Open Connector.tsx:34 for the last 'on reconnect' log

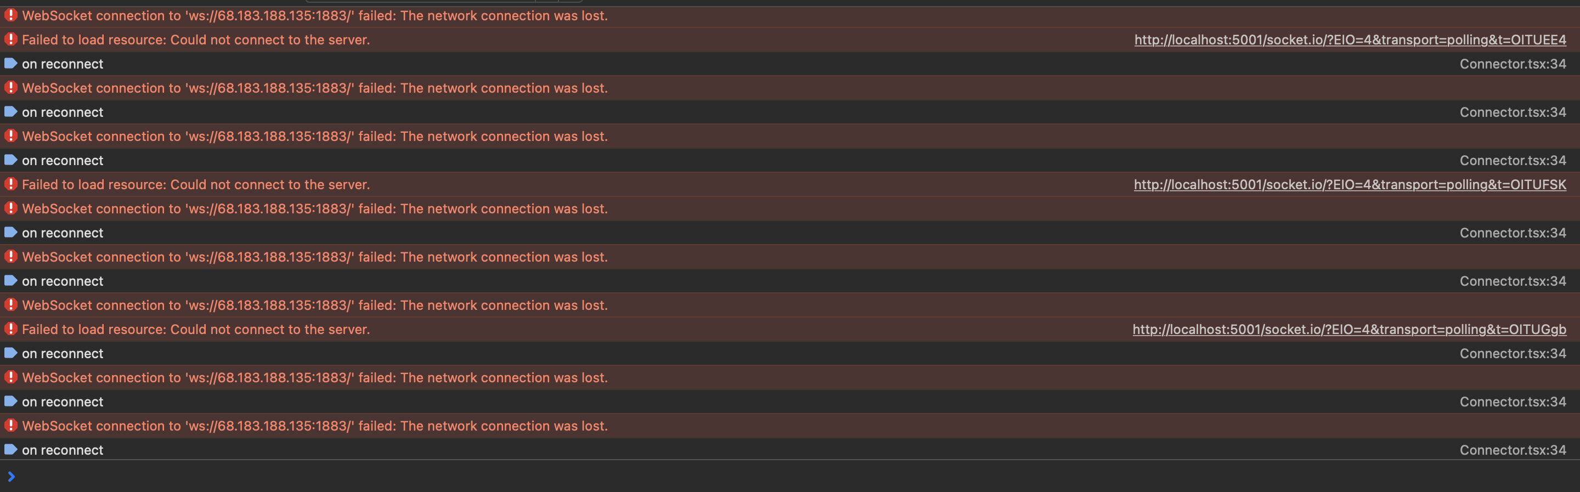[x=1512, y=450]
